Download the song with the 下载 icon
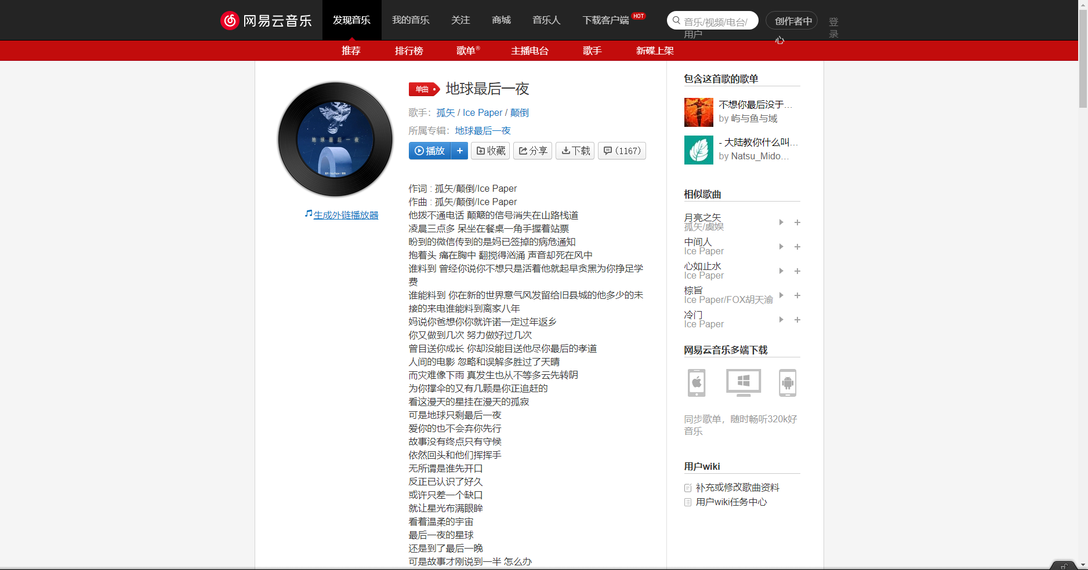 (x=574, y=151)
